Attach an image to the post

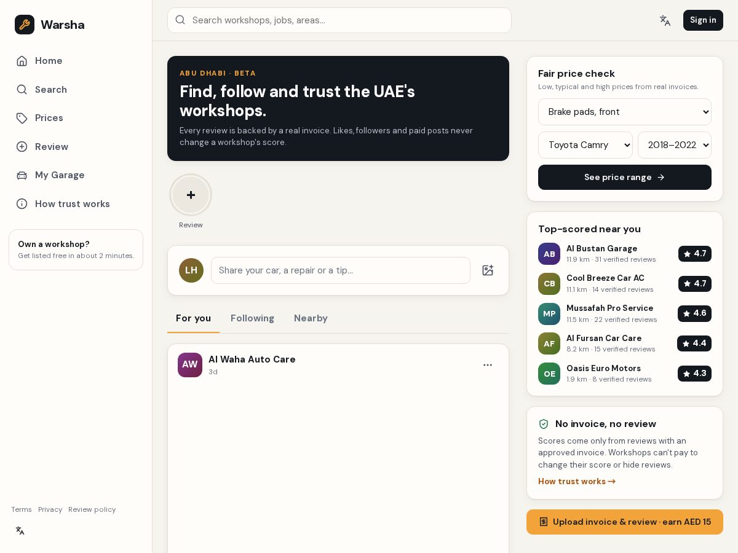488,270
